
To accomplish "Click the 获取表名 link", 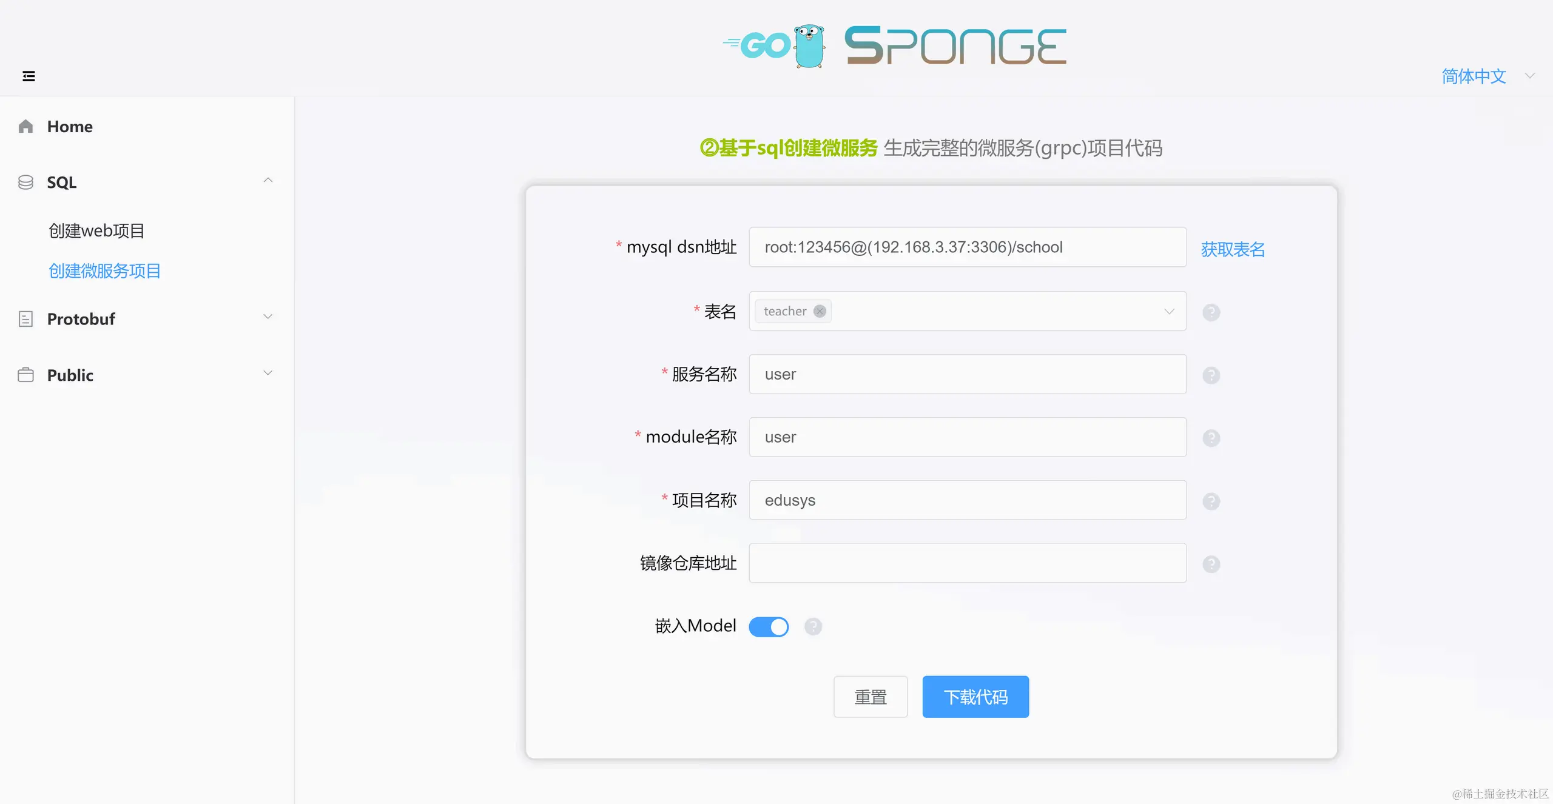I will click(1233, 249).
